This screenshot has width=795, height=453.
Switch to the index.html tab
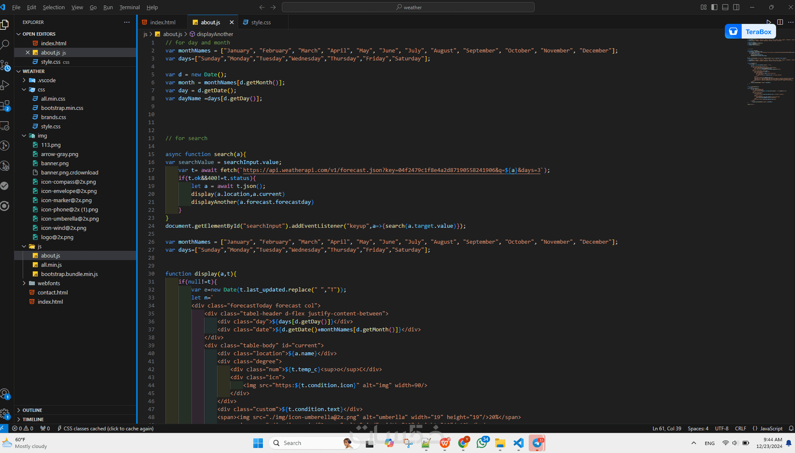163,22
